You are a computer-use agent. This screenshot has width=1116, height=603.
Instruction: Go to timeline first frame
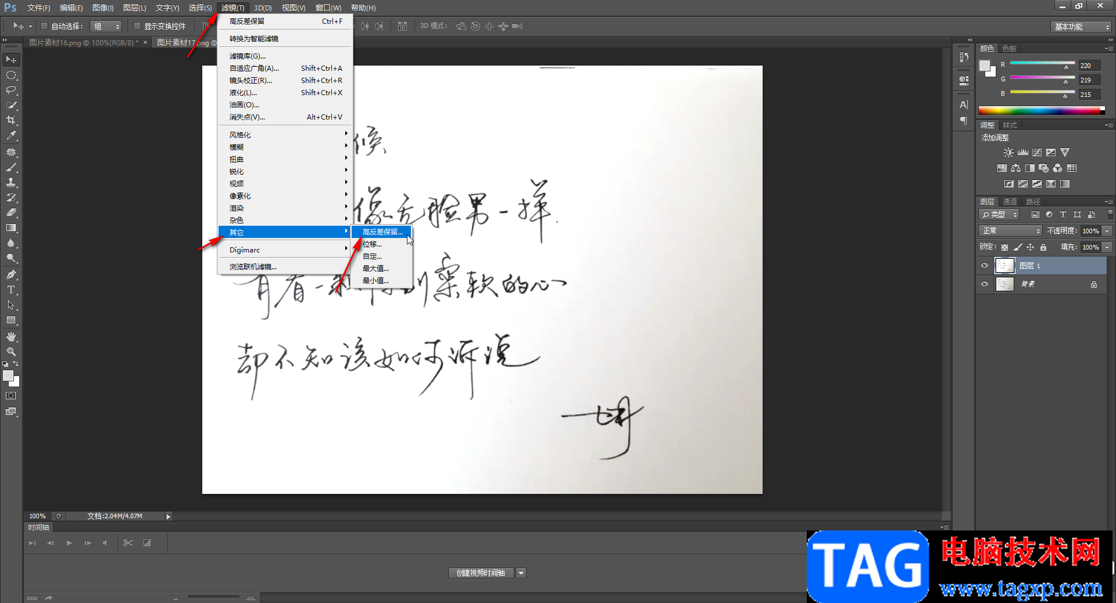click(x=33, y=543)
